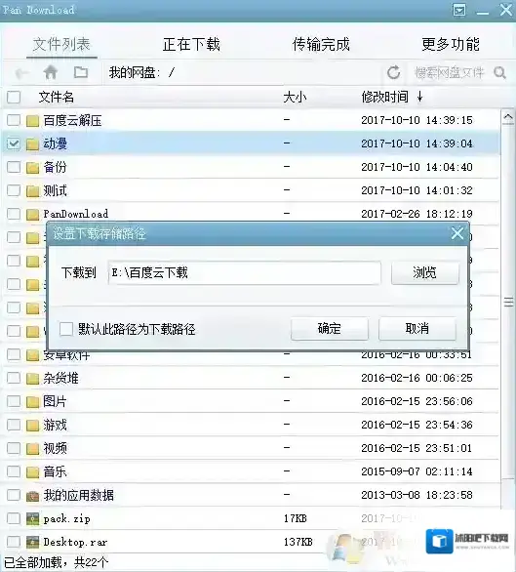Click the 测试 folder icon
The image size is (516, 572).
coord(32,190)
